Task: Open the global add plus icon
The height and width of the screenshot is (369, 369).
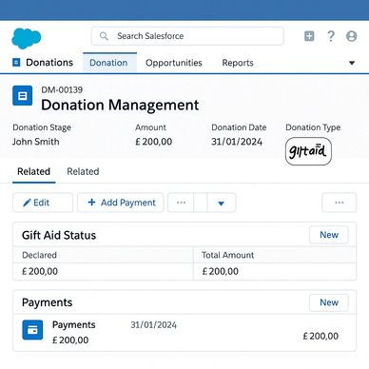Action: (x=309, y=36)
